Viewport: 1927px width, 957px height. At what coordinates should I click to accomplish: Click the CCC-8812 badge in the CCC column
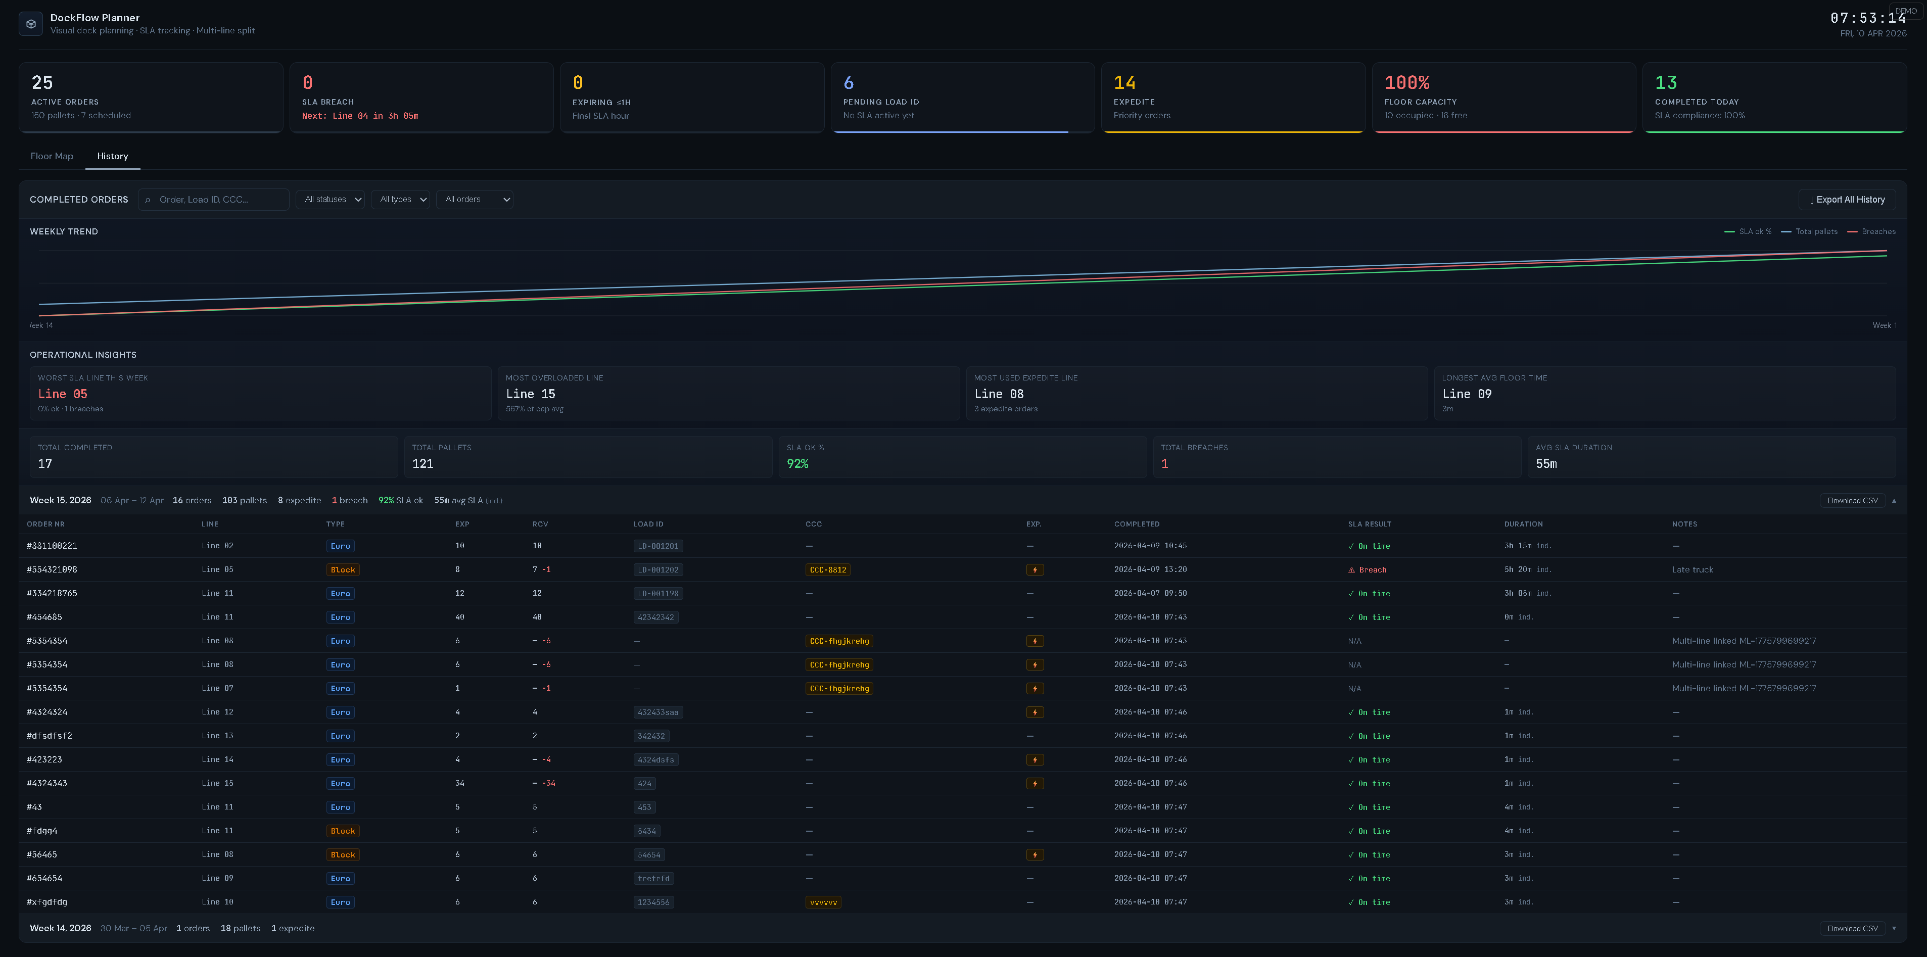(828, 569)
